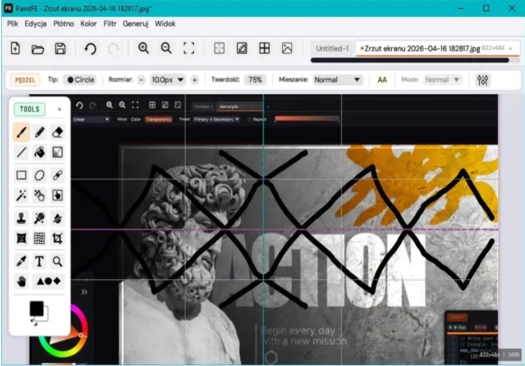The width and height of the screenshot is (525, 366).
Task: Click the TOOLS panel header button
Action: click(30, 109)
